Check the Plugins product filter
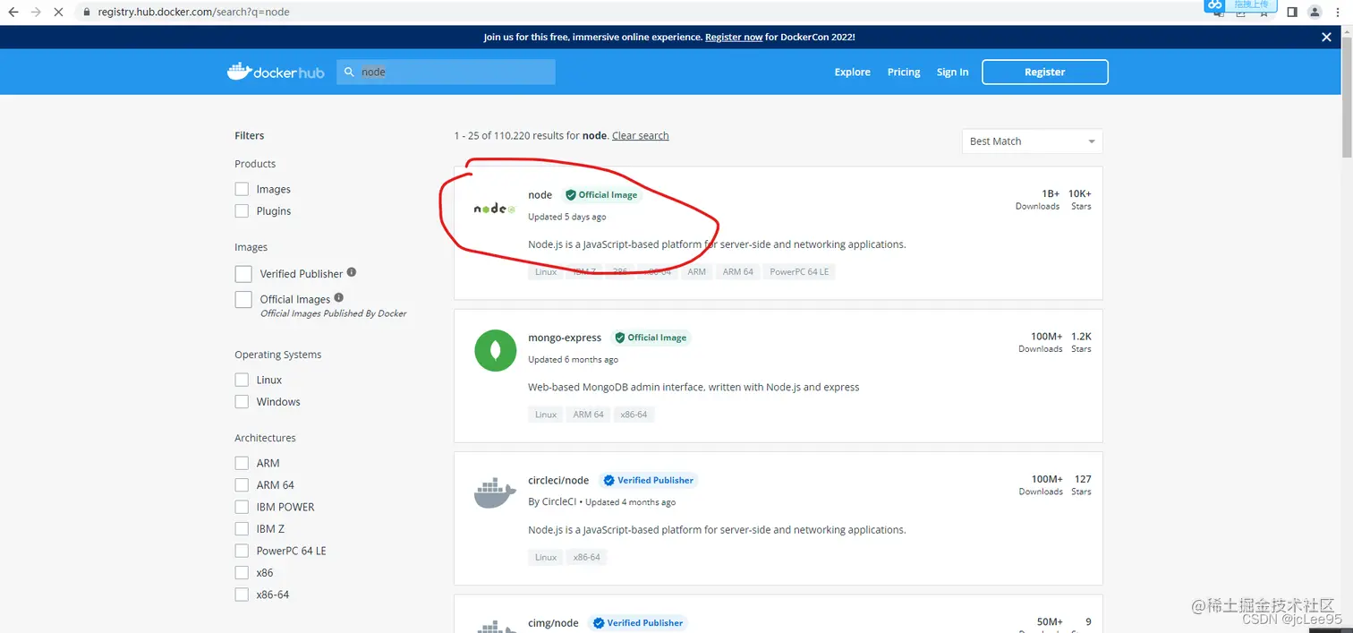Image resolution: width=1353 pixels, height=633 pixels. (242, 210)
